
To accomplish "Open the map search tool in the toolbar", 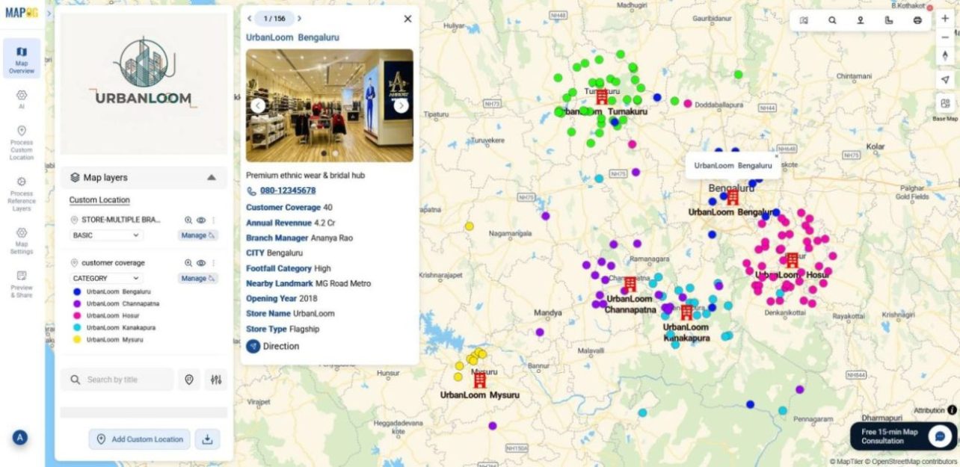I will [x=831, y=20].
